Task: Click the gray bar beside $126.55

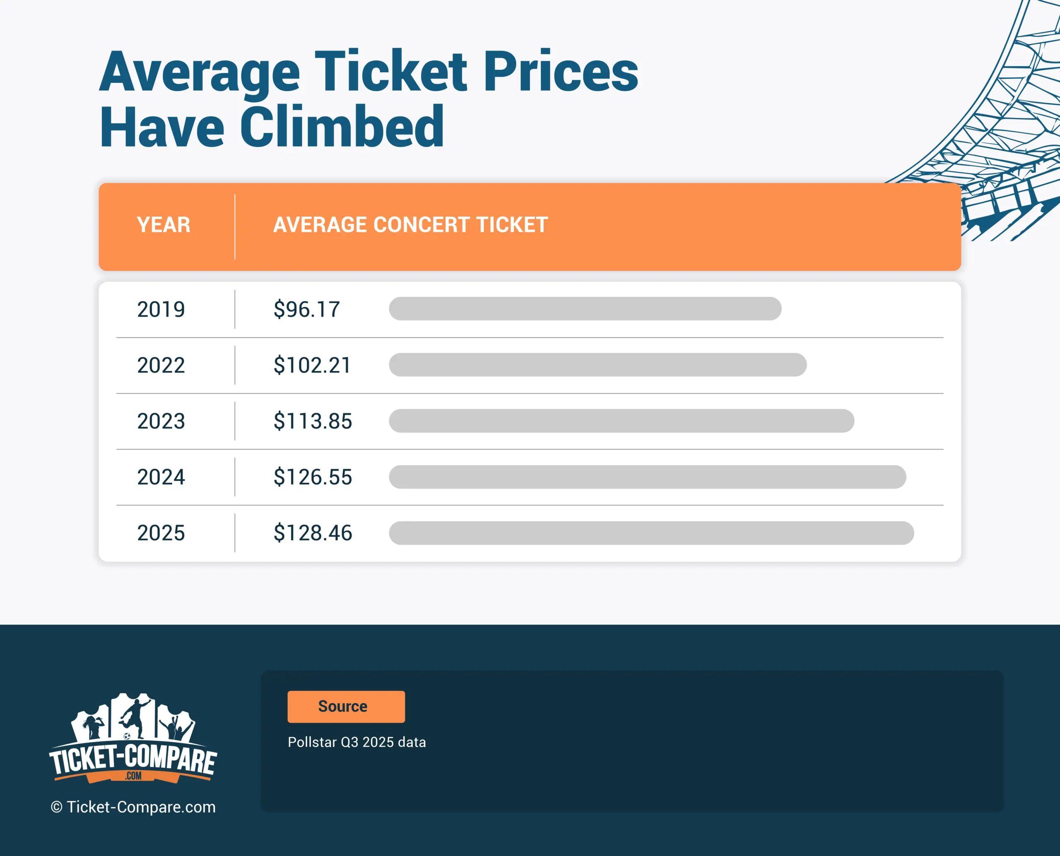Action: click(647, 477)
